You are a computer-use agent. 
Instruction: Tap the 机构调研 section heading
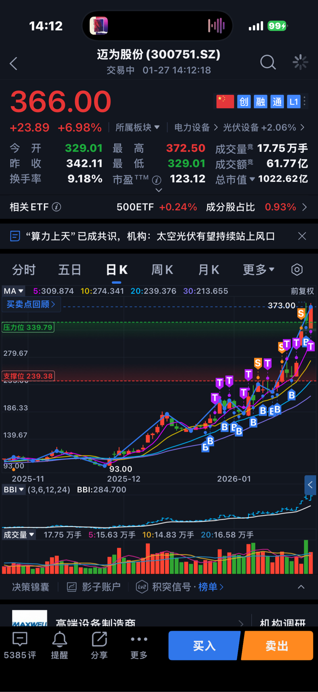point(283,622)
